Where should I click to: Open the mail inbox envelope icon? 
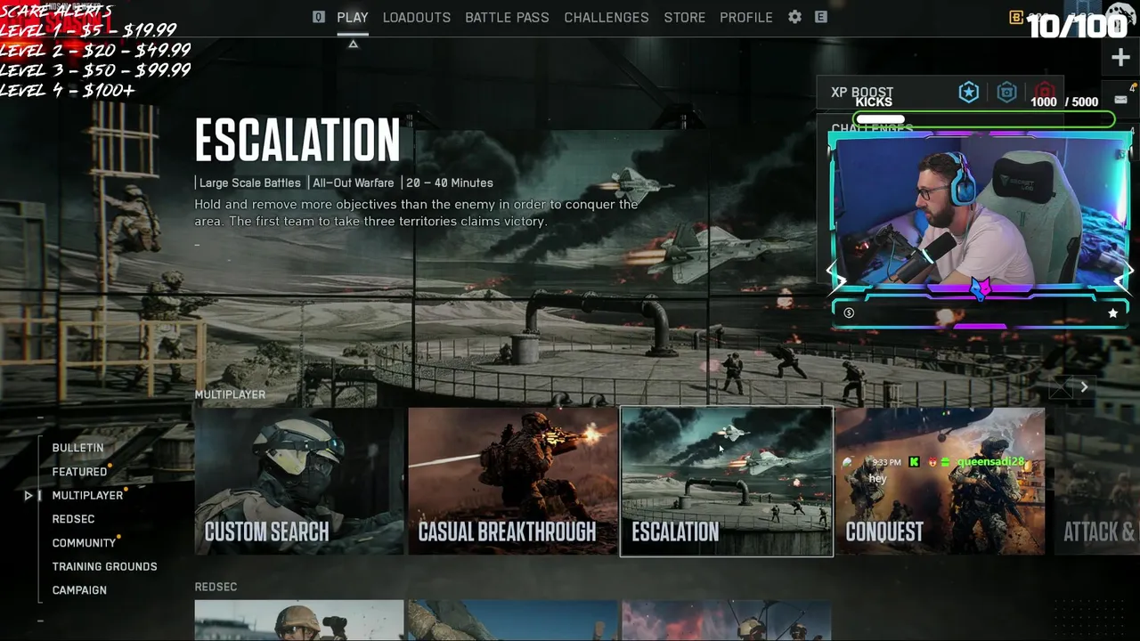pos(1120,99)
